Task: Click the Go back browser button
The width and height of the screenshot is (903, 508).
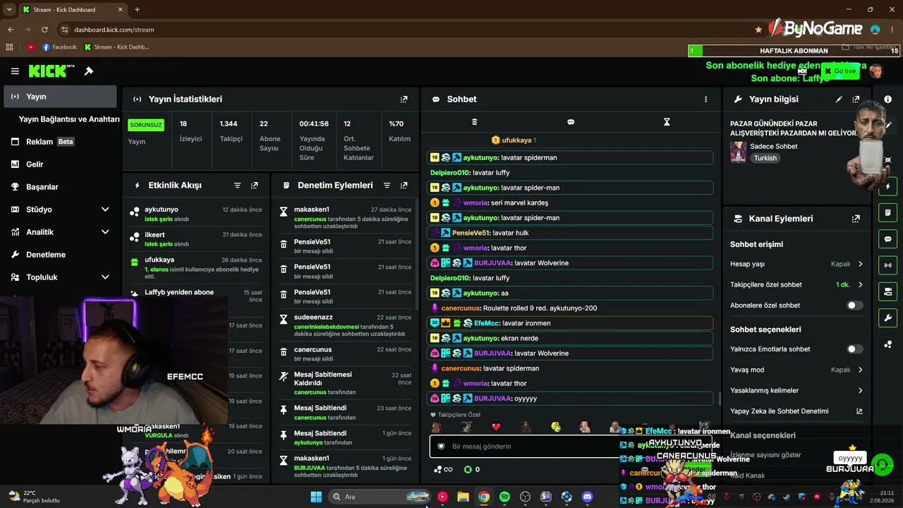Action: 11,30
